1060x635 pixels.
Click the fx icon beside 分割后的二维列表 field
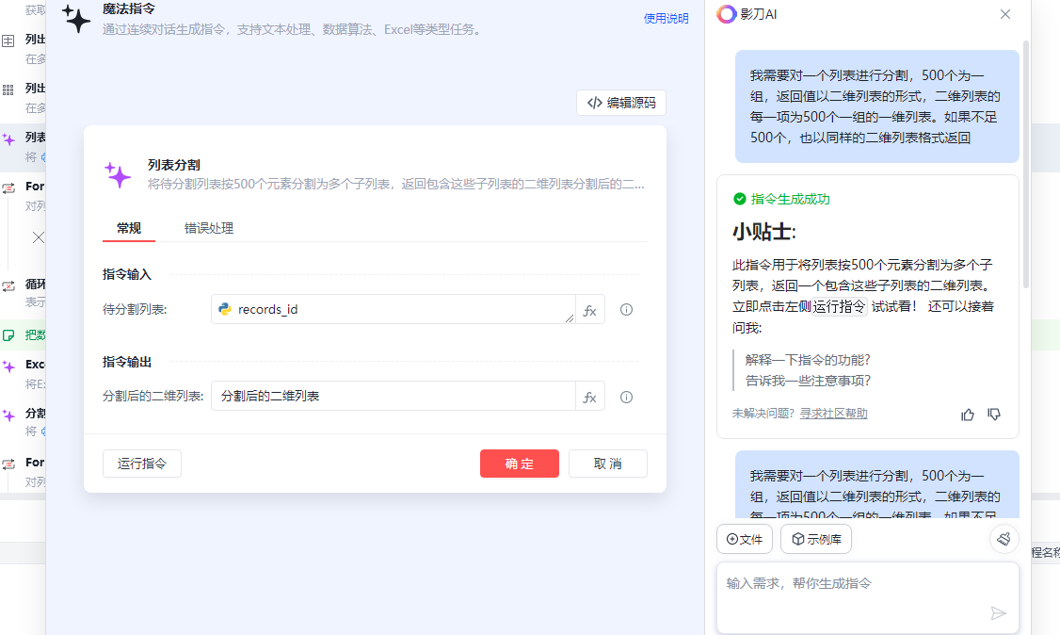[x=590, y=397]
